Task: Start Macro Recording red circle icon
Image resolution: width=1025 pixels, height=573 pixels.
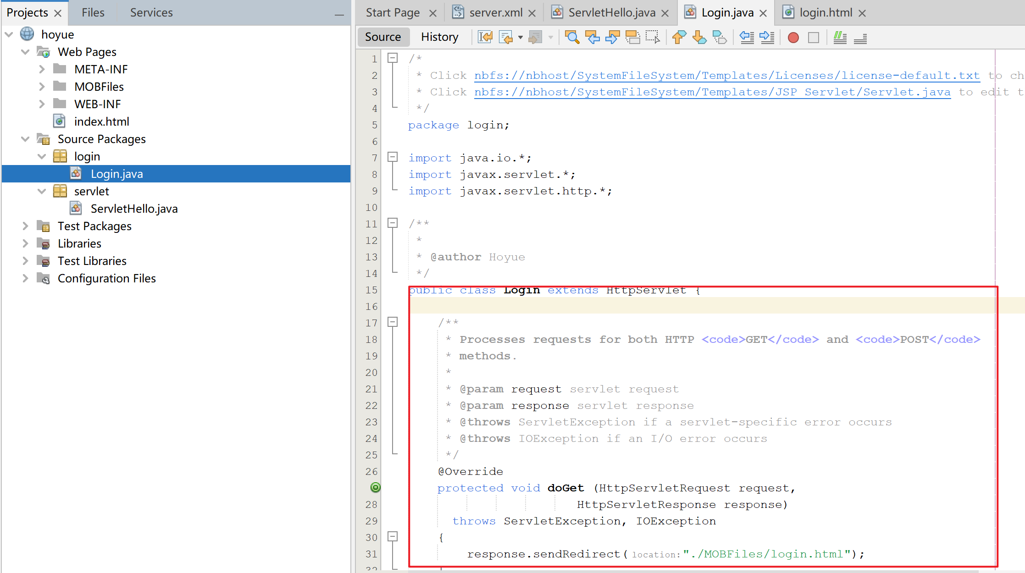Action: (793, 38)
